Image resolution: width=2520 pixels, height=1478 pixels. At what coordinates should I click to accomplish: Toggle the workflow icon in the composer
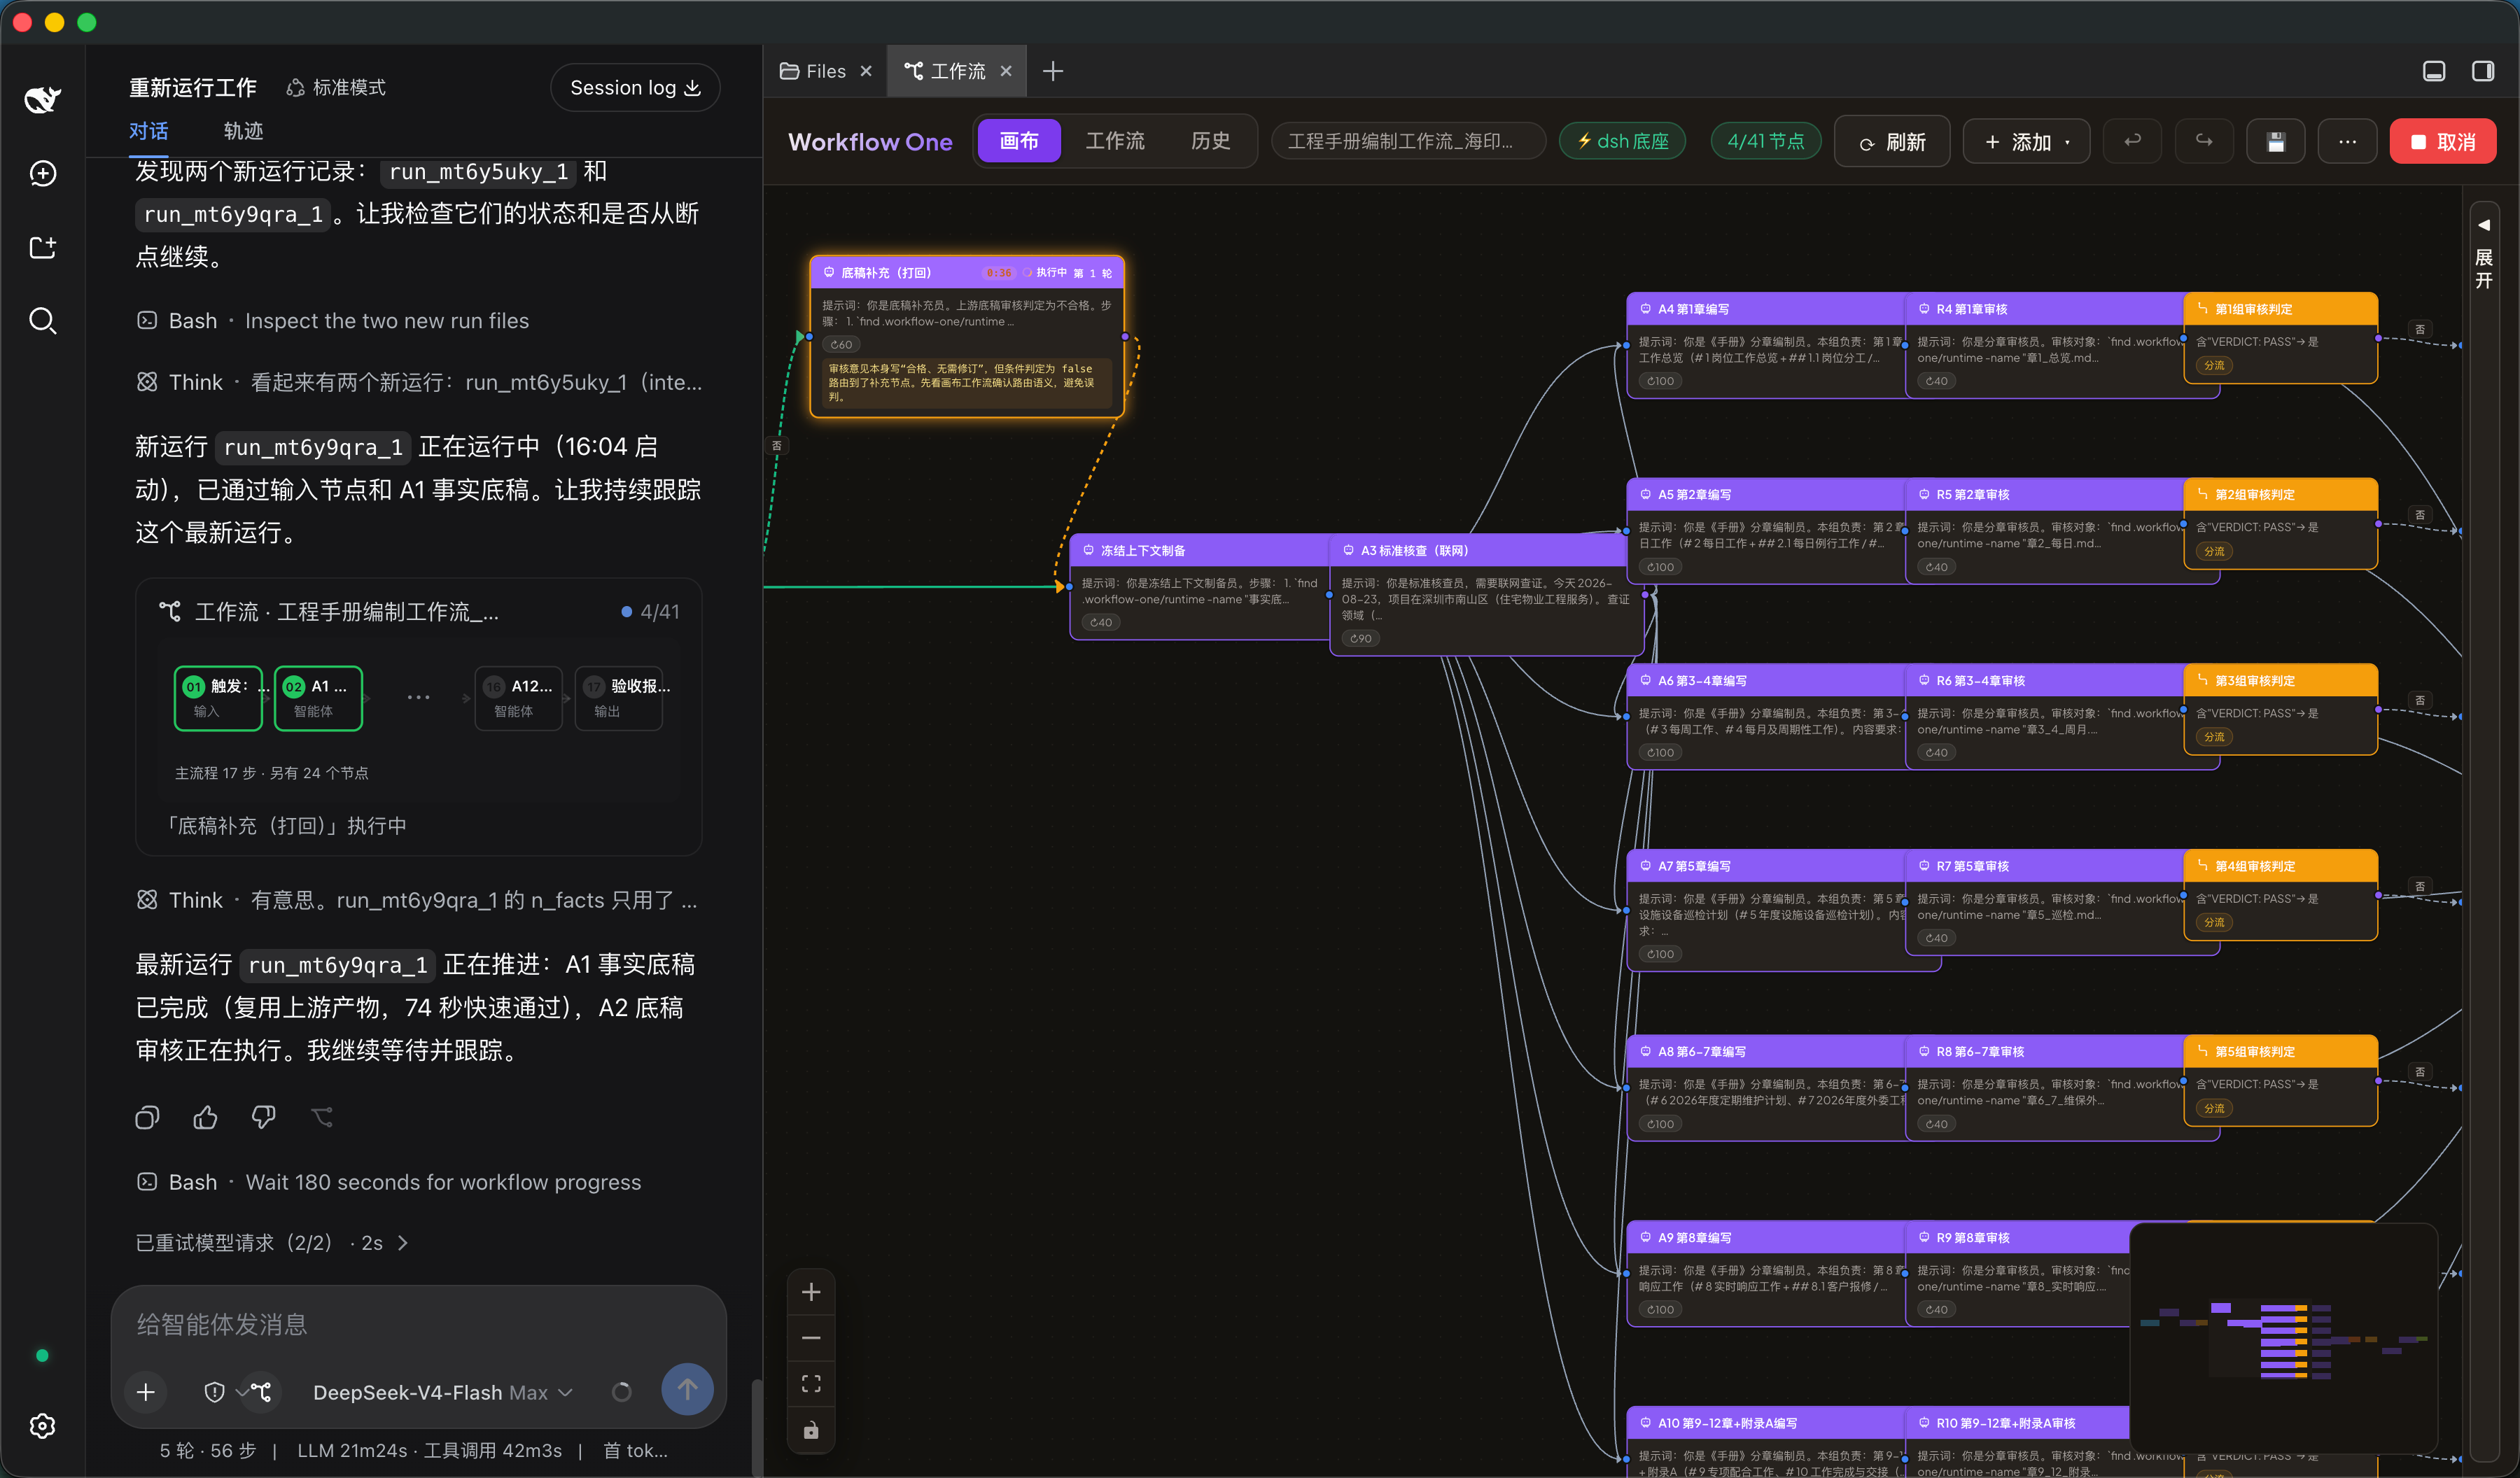262,1392
